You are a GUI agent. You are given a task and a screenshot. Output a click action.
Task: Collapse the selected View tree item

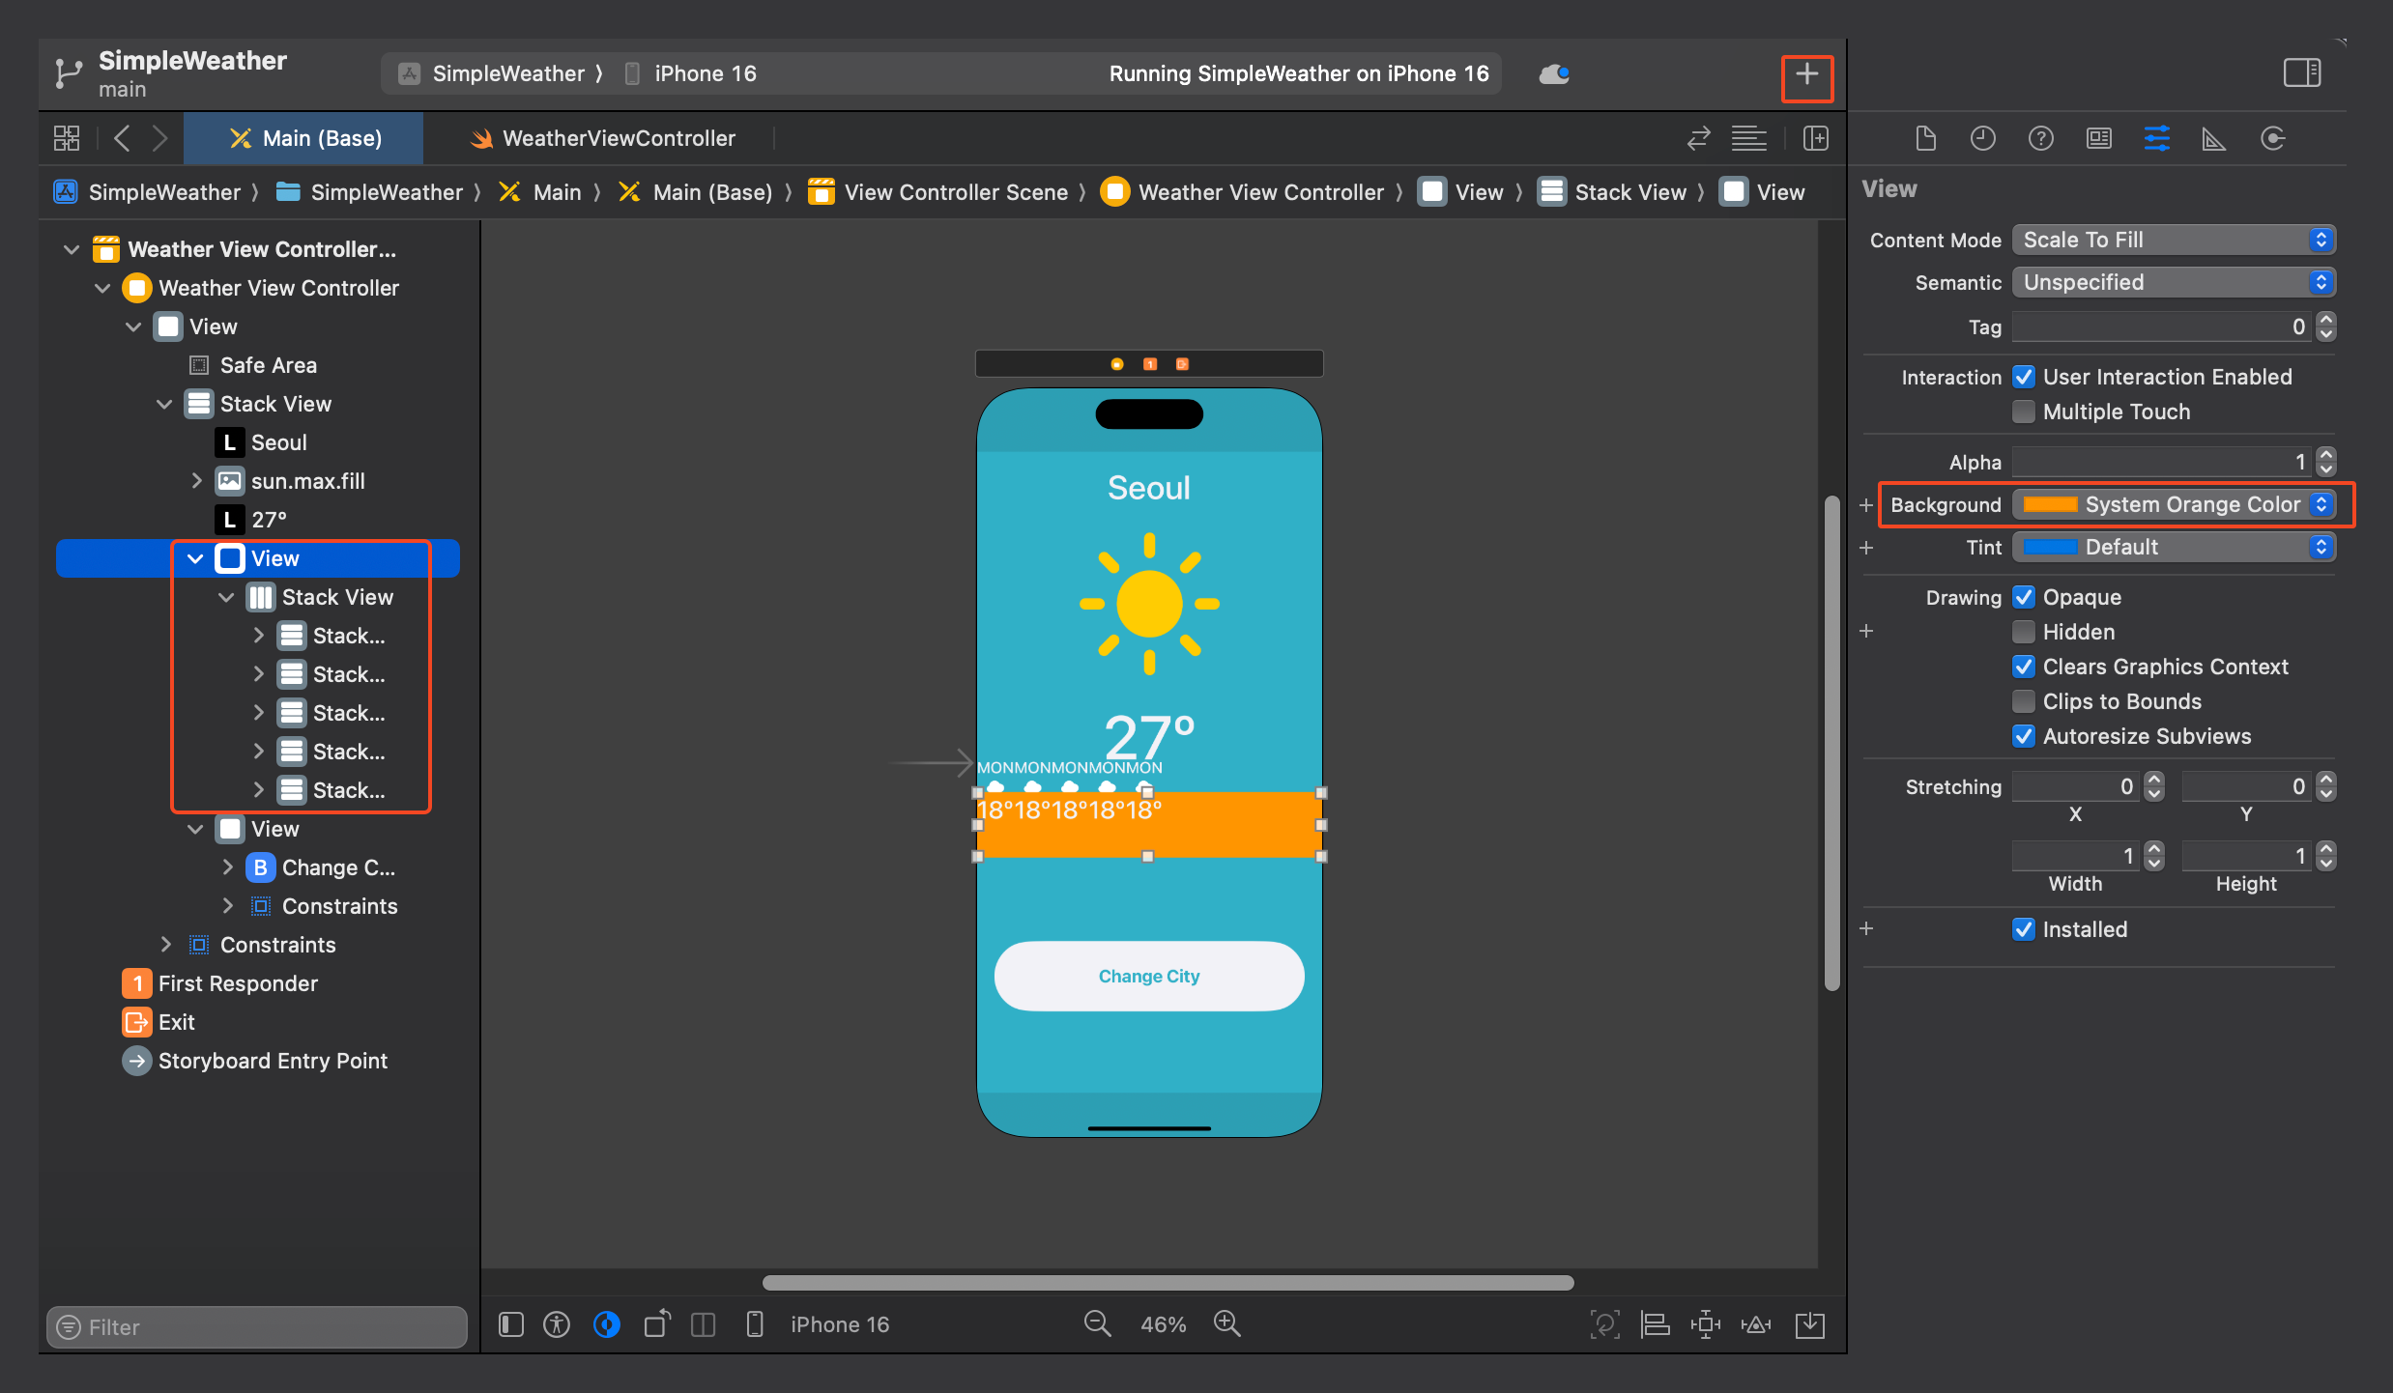point(196,558)
